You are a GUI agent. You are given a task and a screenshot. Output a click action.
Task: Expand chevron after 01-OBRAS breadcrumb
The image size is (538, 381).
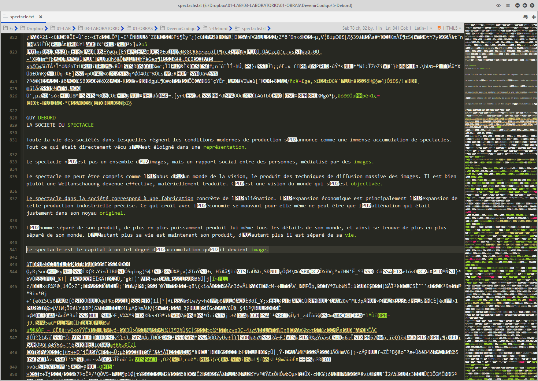coord(156,28)
